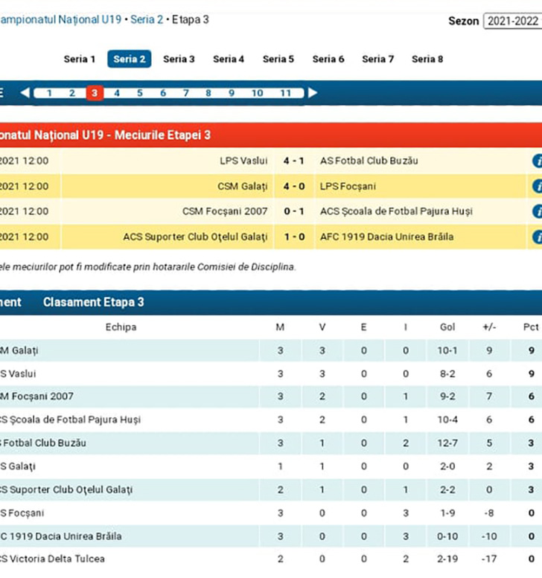The image size is (542, 578).
Task: Switch to Seria 4 tab
Action: click(x=229, y=59)
